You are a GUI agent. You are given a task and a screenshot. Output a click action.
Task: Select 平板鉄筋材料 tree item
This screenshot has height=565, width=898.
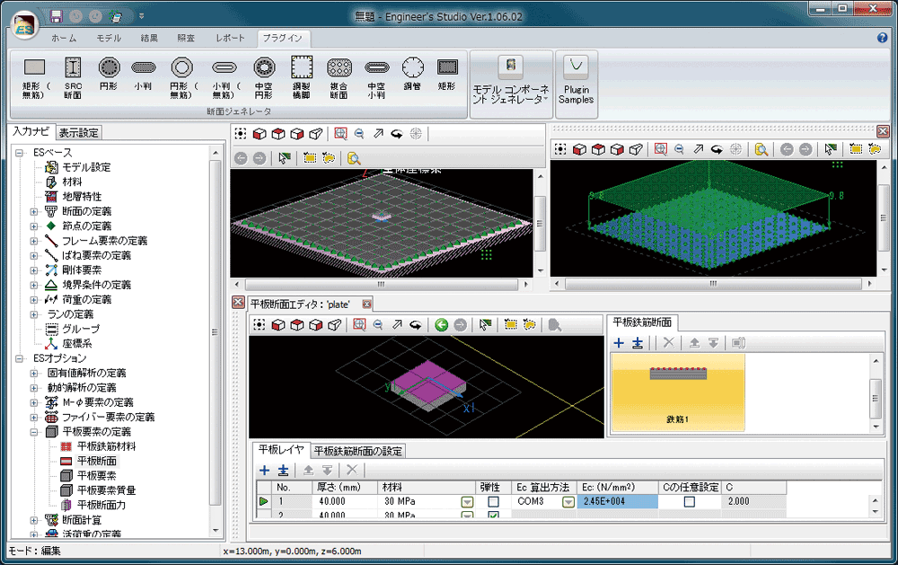click(x=106, y=446)
